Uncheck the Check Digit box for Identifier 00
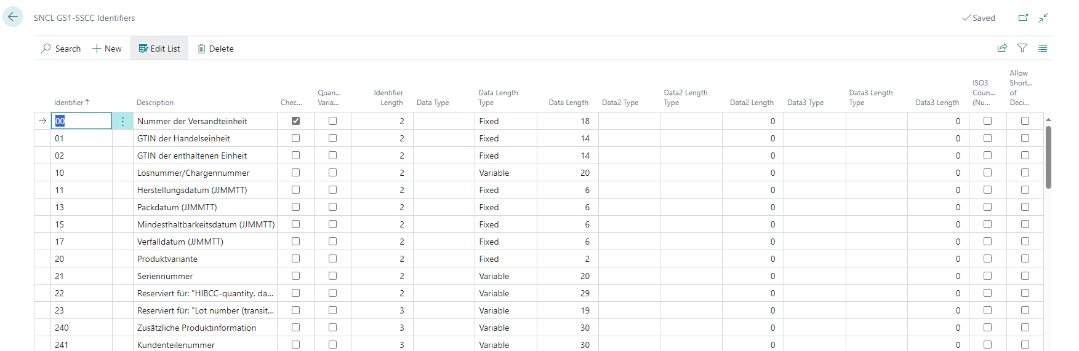Screen dimensions: 1079x351 (x=295, y=121)
